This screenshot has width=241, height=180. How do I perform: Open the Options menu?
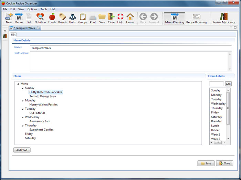click(32, 9)
